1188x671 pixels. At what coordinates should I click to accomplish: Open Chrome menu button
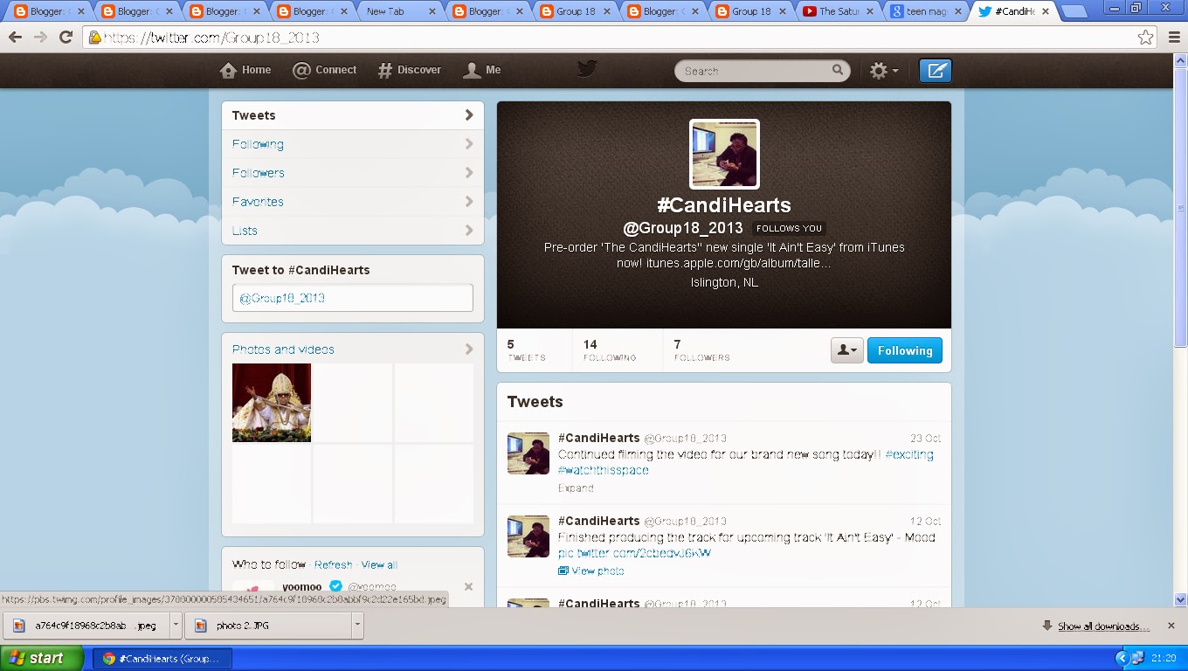(1174, 38)
